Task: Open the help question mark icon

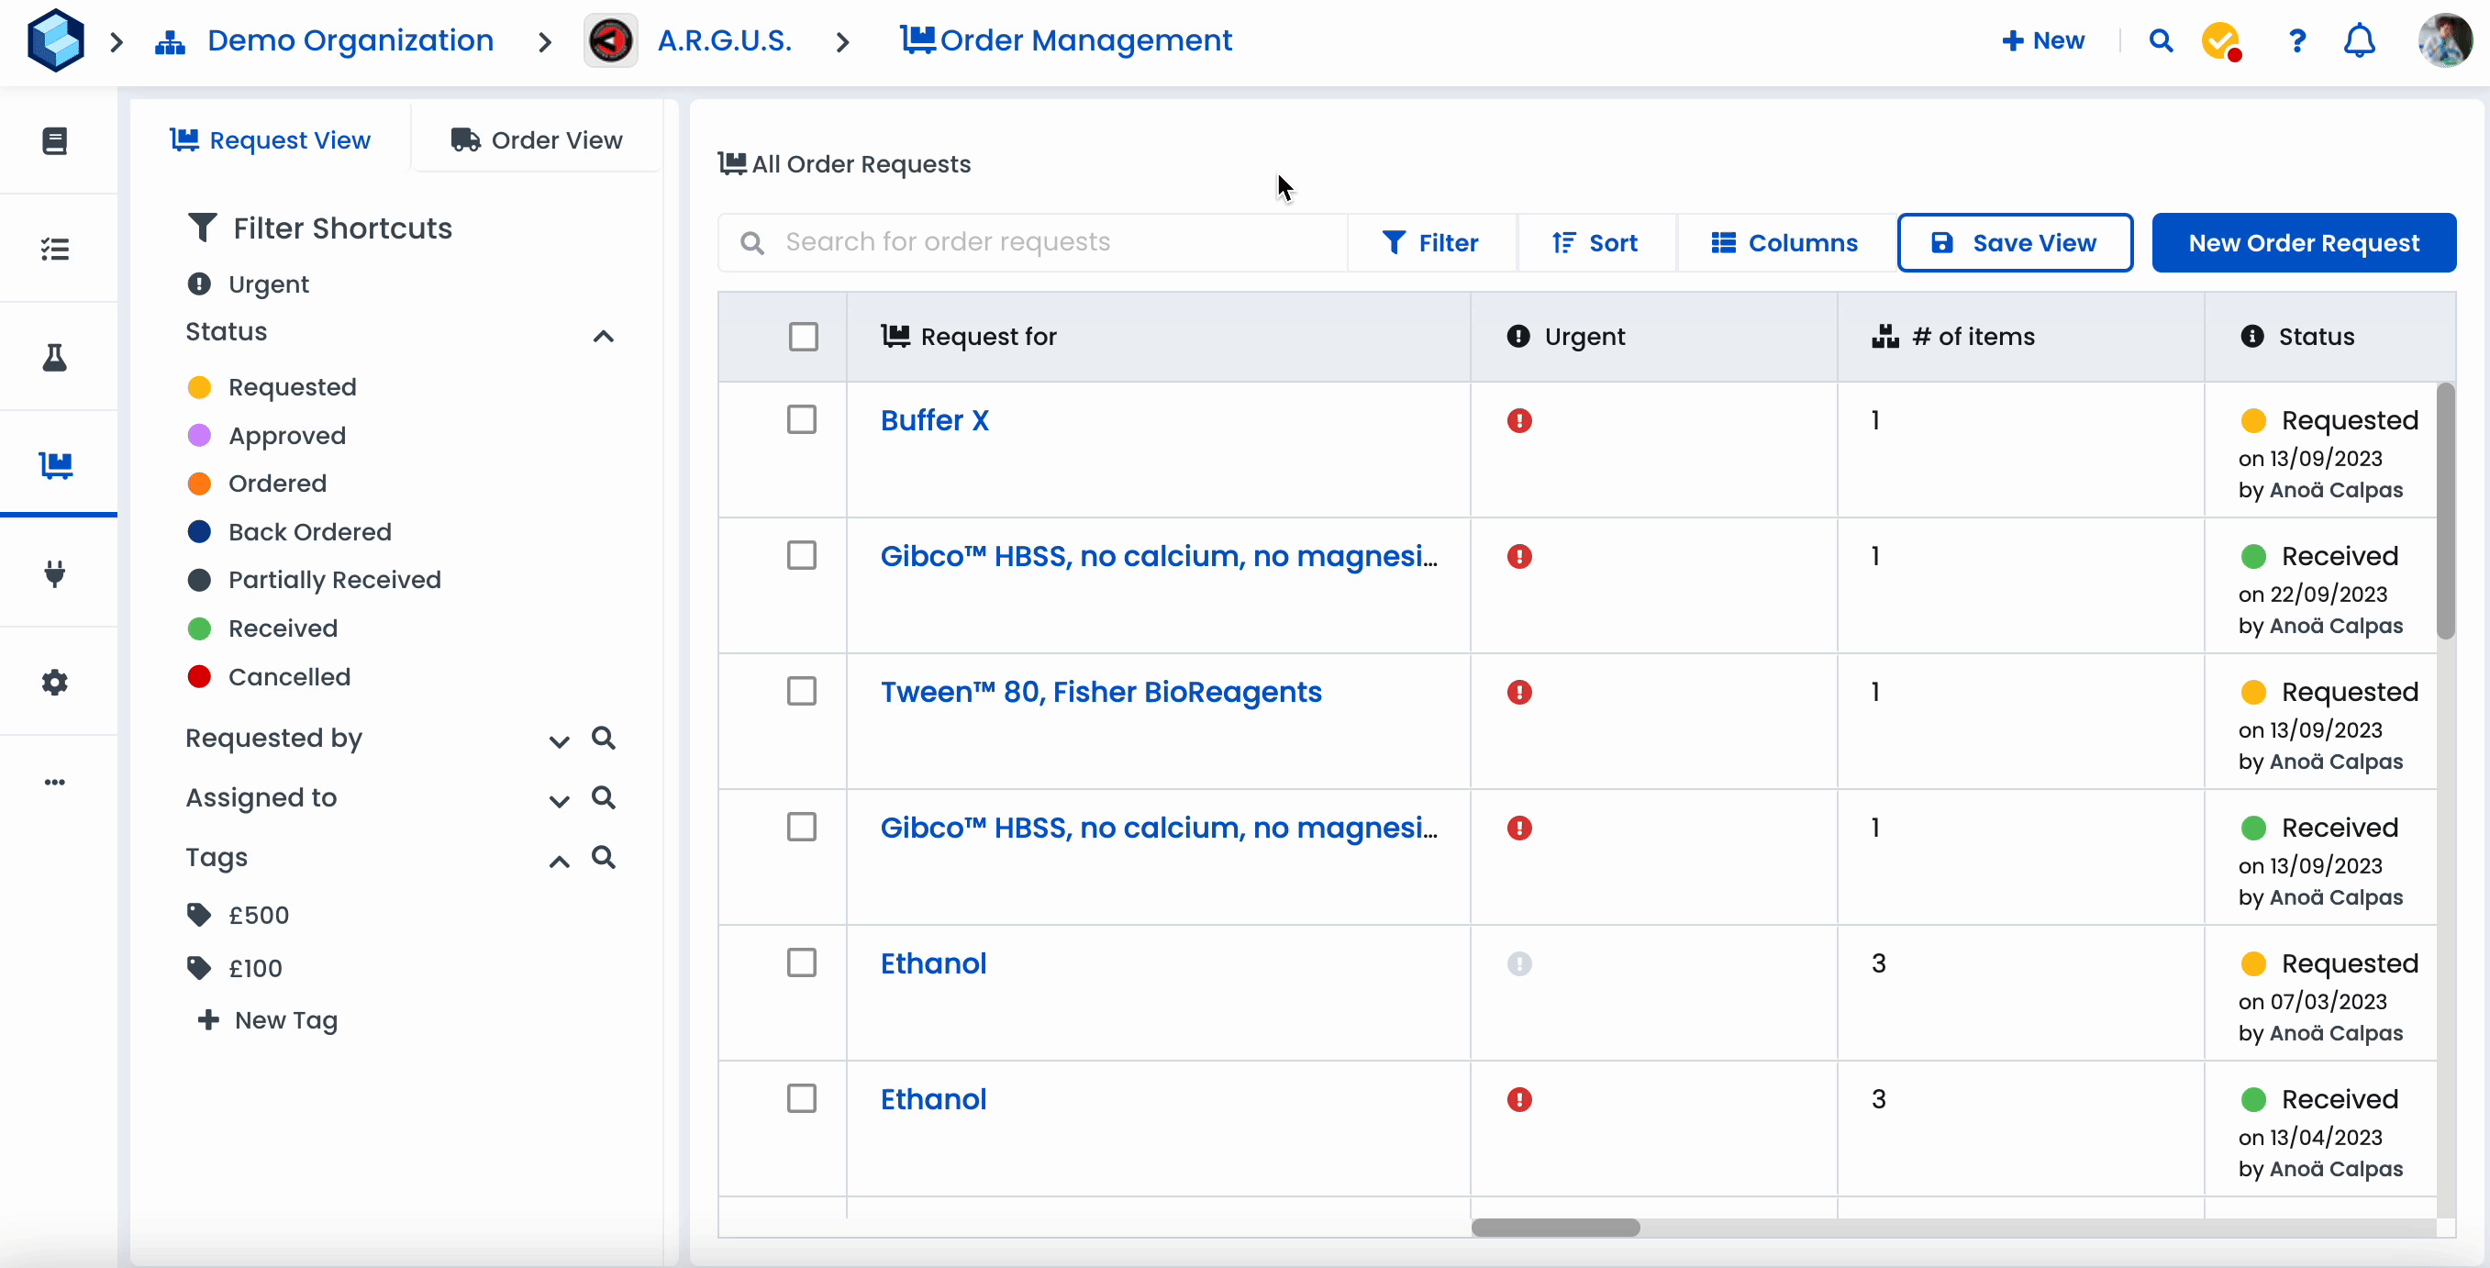Action: 2296,40
